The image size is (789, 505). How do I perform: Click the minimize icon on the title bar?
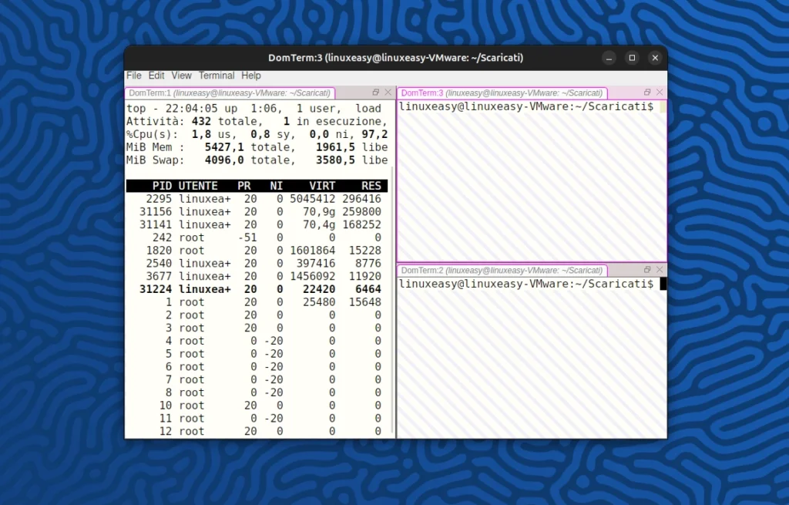609,57
